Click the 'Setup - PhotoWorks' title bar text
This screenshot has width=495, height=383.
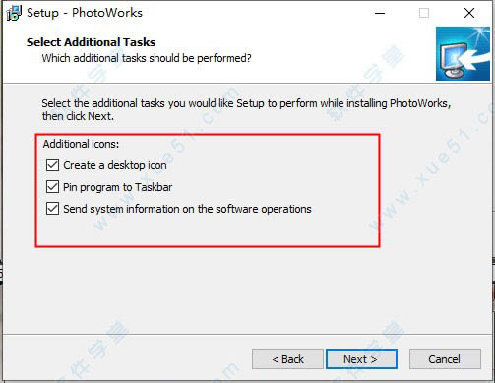coord(85,13)
